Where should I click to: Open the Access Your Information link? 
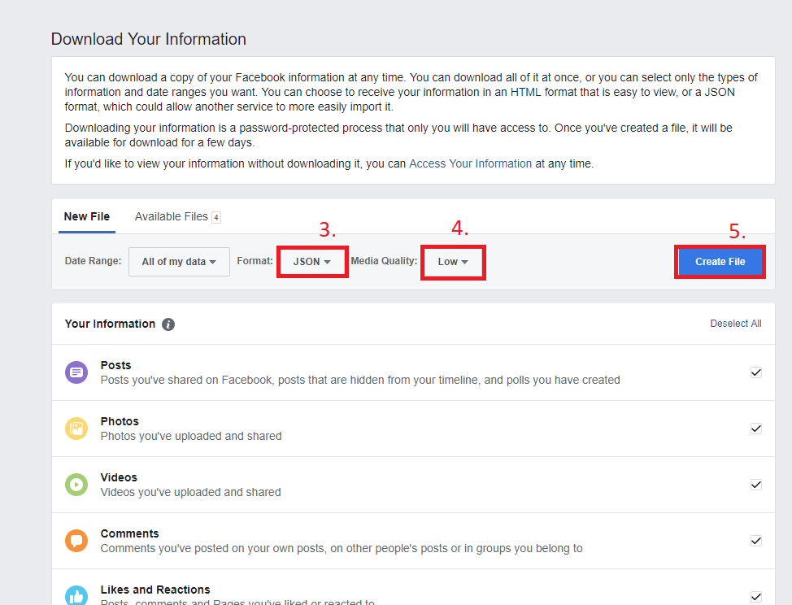point(470,163)
